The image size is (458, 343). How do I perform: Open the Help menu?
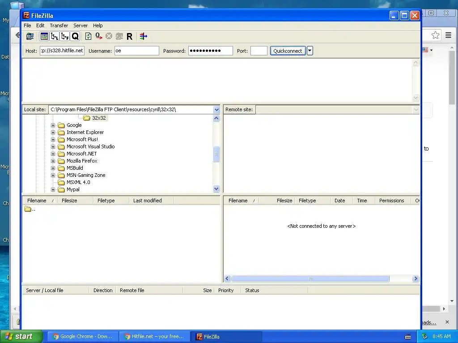(x=98, y=25)
